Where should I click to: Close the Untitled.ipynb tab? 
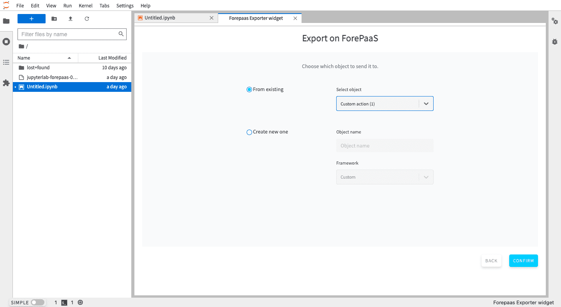pos(212,18)
